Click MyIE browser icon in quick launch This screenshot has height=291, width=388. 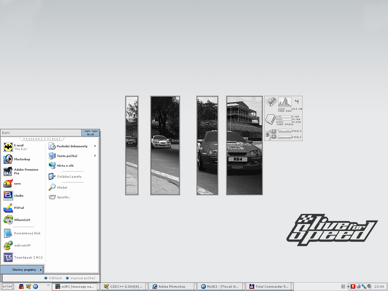[35, 286]
